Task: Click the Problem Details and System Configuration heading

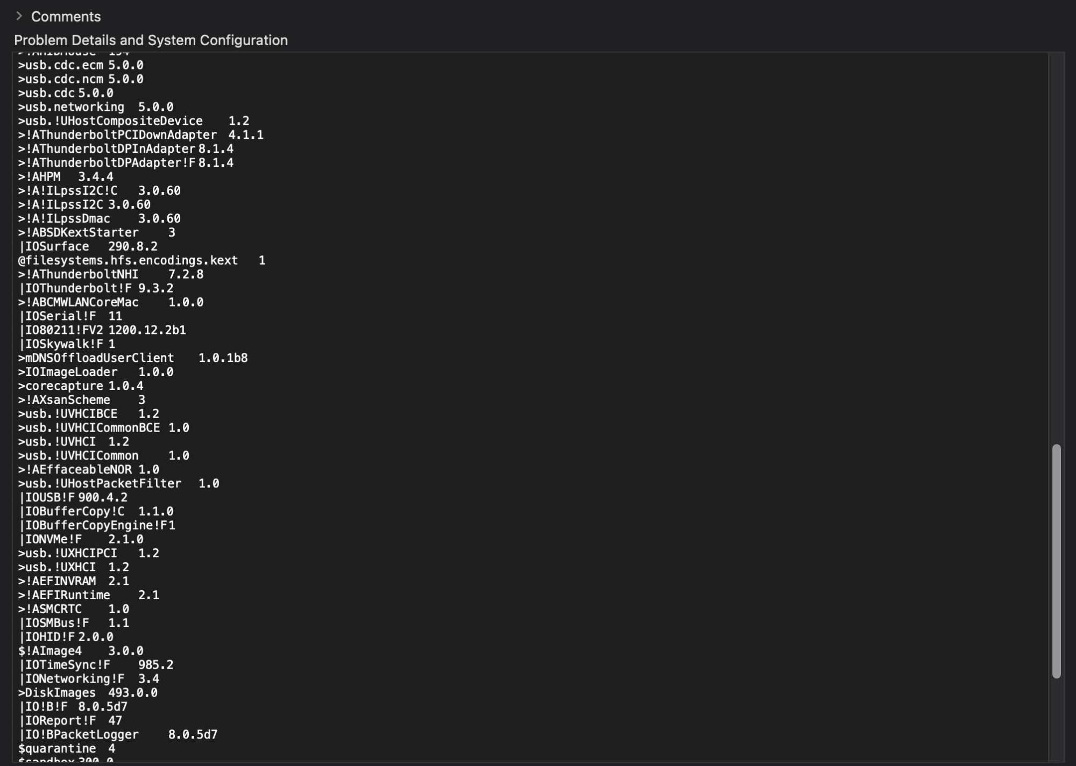Action: [151, 40]
